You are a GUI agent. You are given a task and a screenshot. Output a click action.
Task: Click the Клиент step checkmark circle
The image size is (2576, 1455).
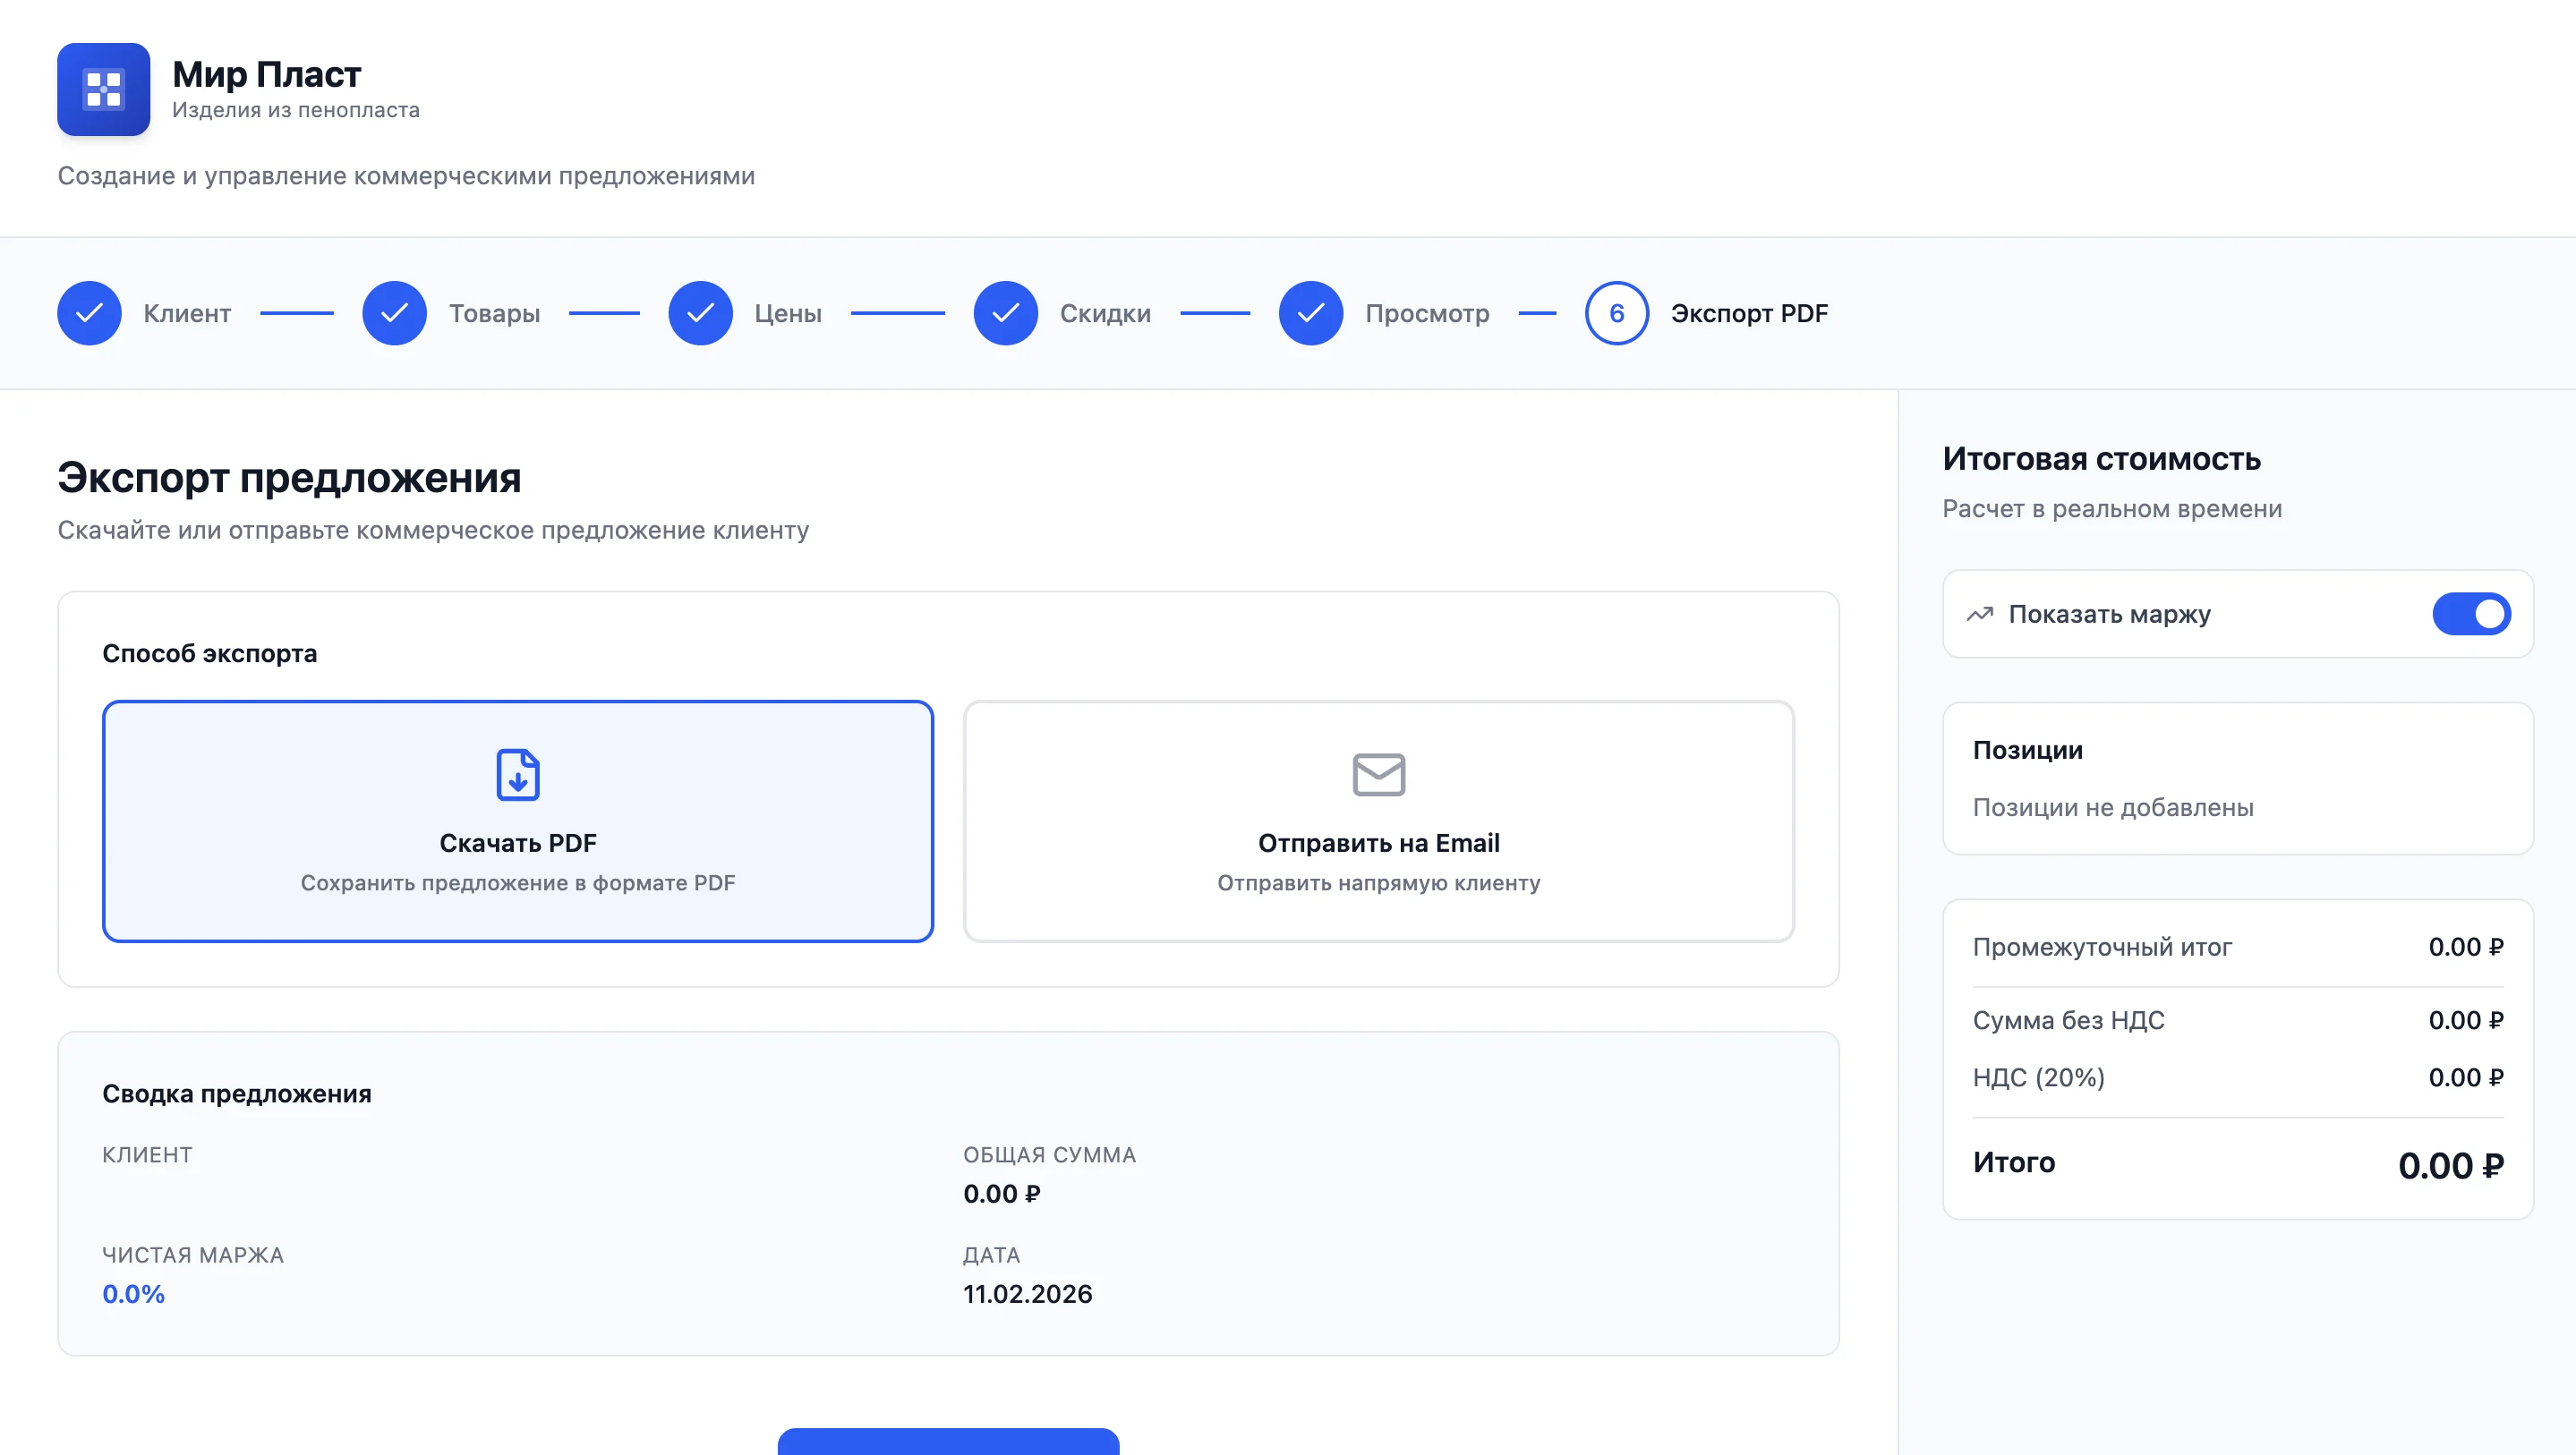click(x=89, y=313)
